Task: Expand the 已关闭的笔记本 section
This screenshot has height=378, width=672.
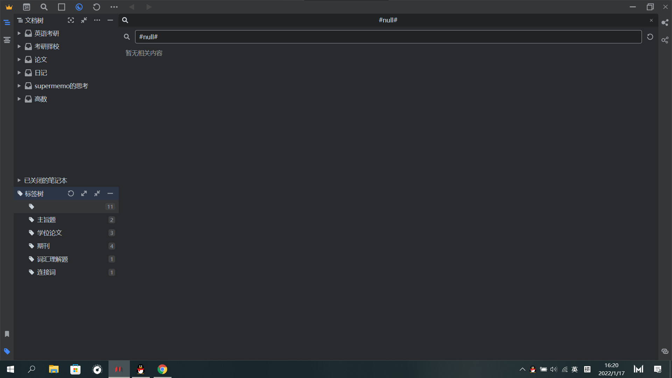Action: point(19,180)
